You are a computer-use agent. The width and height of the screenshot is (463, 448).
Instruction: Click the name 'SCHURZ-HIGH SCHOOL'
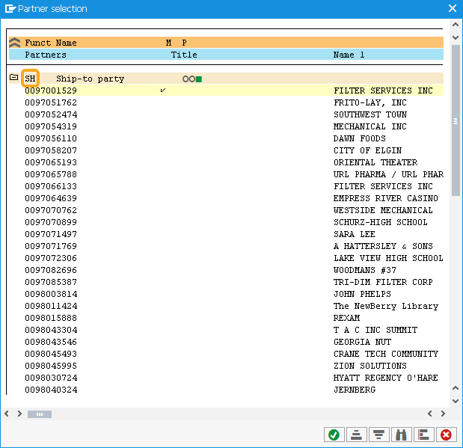pos(380,222)
